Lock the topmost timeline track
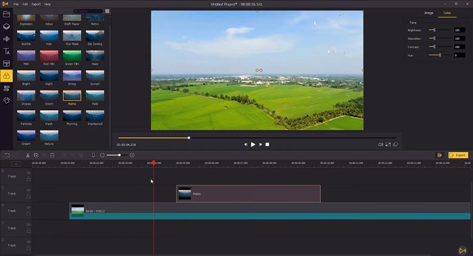Viewport: 473px width, 256px height. click(28, 179)
